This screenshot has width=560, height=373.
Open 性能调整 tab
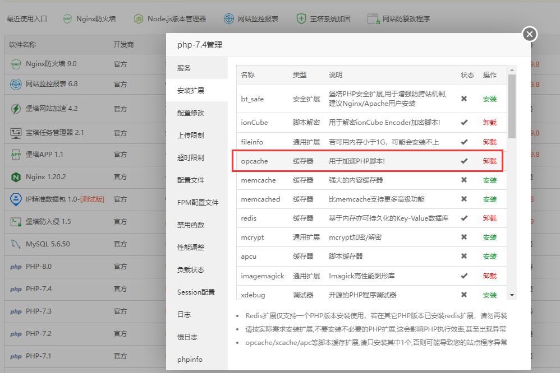coord(197,247)
